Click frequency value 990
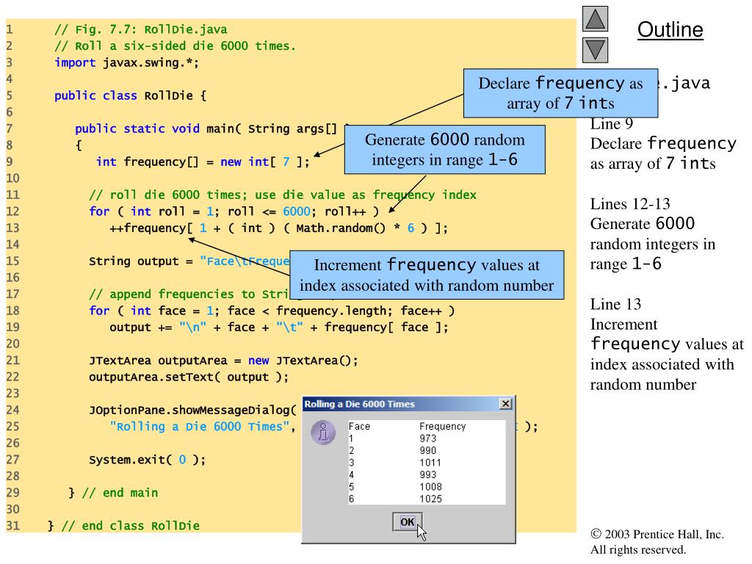752x564 pixels. (x=428, y=450)
